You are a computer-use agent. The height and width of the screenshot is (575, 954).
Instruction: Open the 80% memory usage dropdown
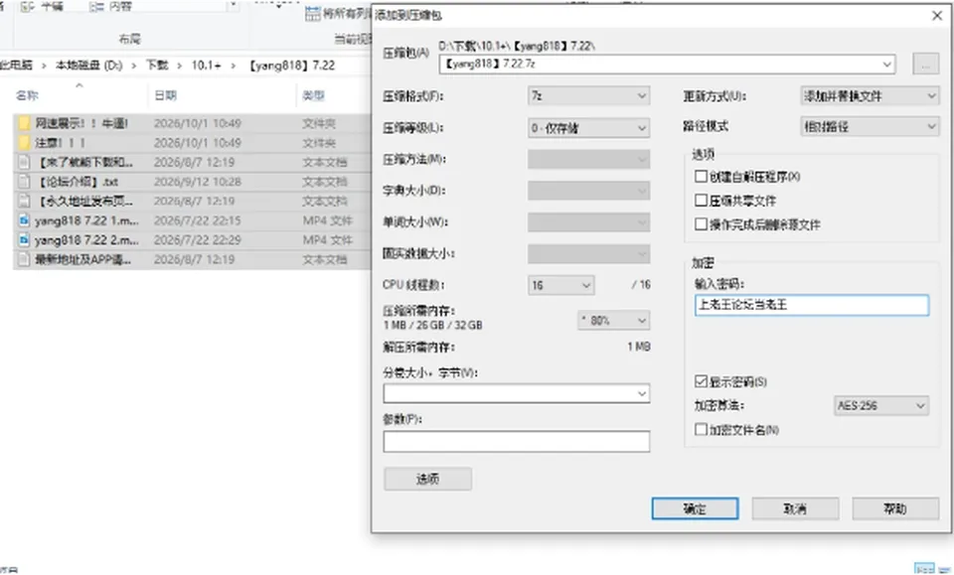point(613,321)
